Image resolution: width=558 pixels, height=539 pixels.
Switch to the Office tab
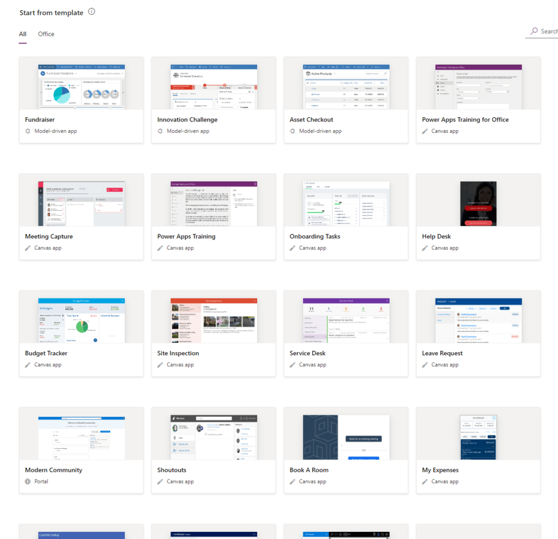coord(46,34)
